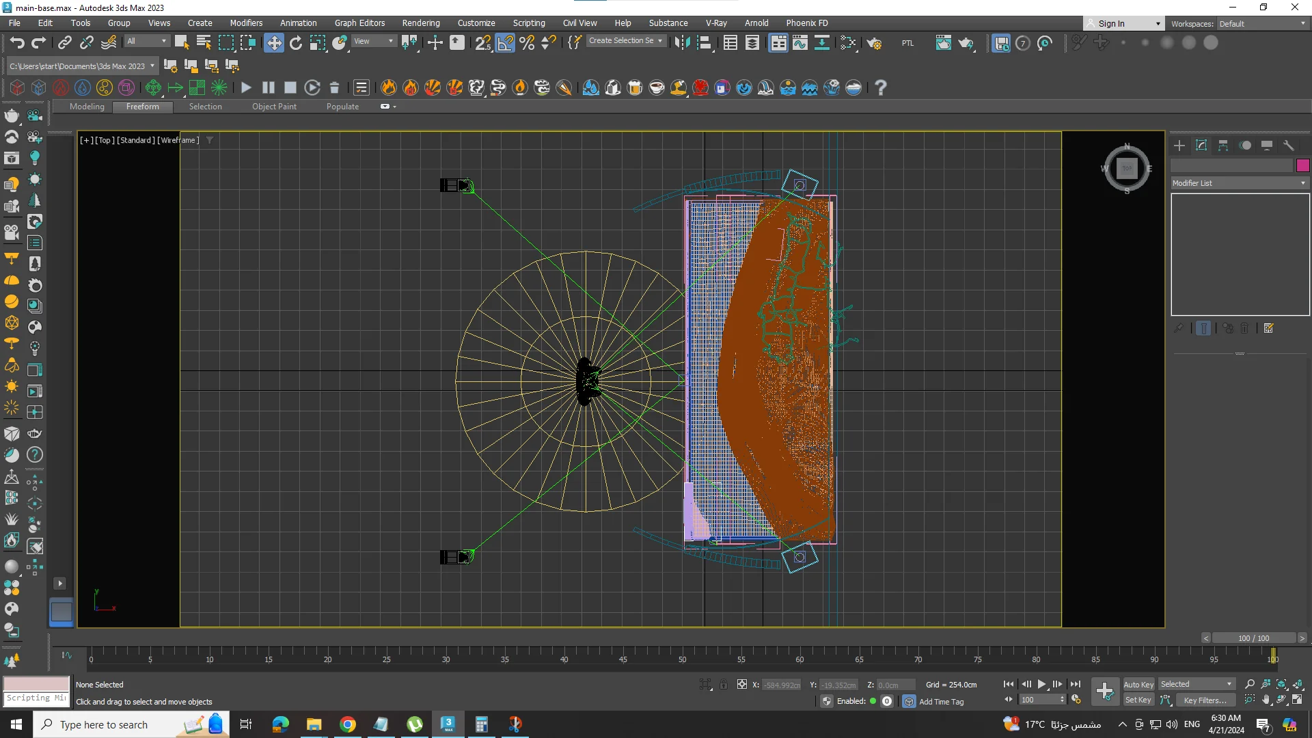Open the Selected key filter dropdown
The height and width of the screenshot is (738, 1312).
click(1196, 684)
